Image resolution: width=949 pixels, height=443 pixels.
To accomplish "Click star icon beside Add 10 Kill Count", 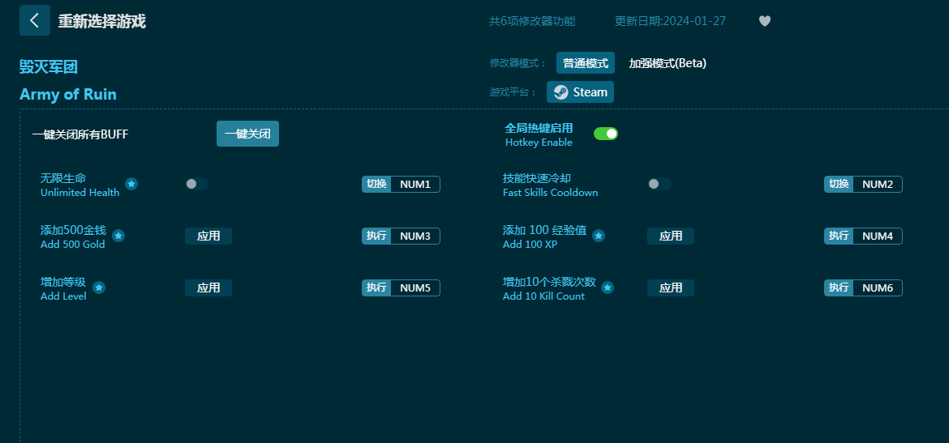I will point(608,288).
